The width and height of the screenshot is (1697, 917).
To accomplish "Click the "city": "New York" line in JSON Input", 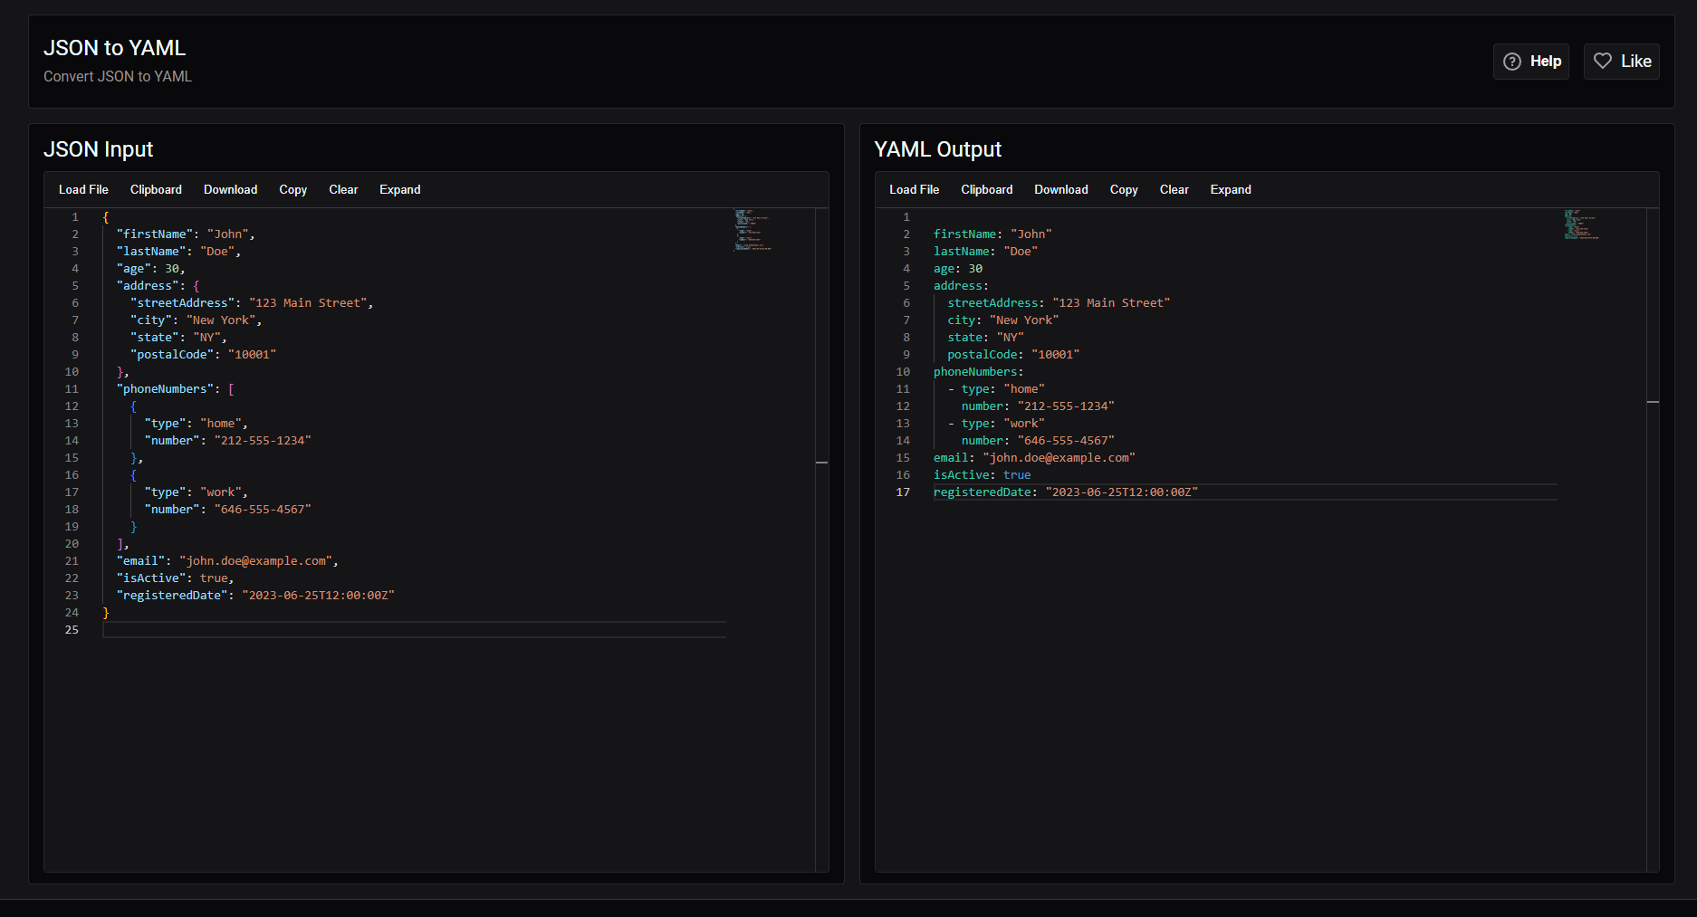I will click(196, 320).
